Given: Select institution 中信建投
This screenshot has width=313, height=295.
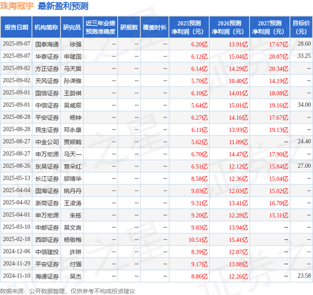Looking at the screenshot, I should 47,252.
